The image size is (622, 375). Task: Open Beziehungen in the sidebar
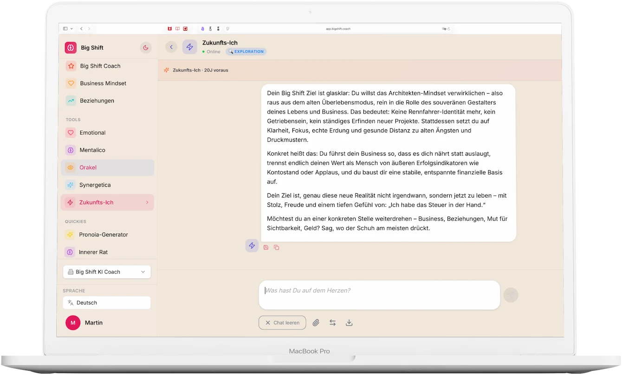coord(109,101)
